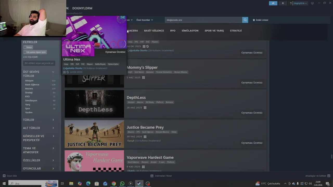Screen dimensions: 333x187
Task: Click the tag filter search box
Action: click(x=39, y=63)
